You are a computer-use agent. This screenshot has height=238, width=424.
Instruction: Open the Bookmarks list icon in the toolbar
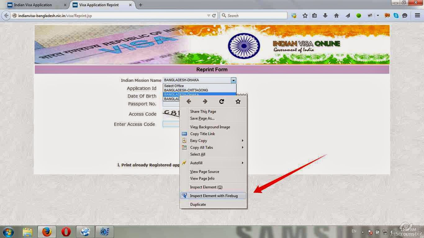click(314, 15)
